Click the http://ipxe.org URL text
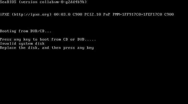 coord(32,15)
